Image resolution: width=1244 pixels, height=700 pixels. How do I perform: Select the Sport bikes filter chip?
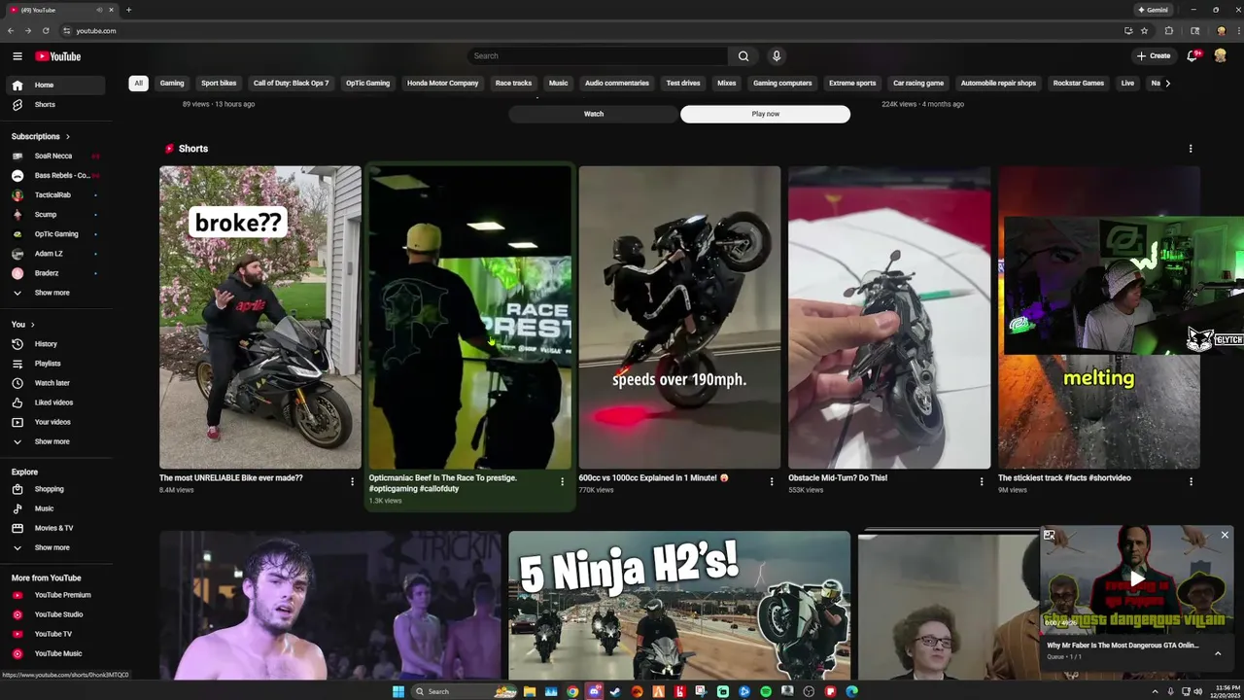[219, 83]
